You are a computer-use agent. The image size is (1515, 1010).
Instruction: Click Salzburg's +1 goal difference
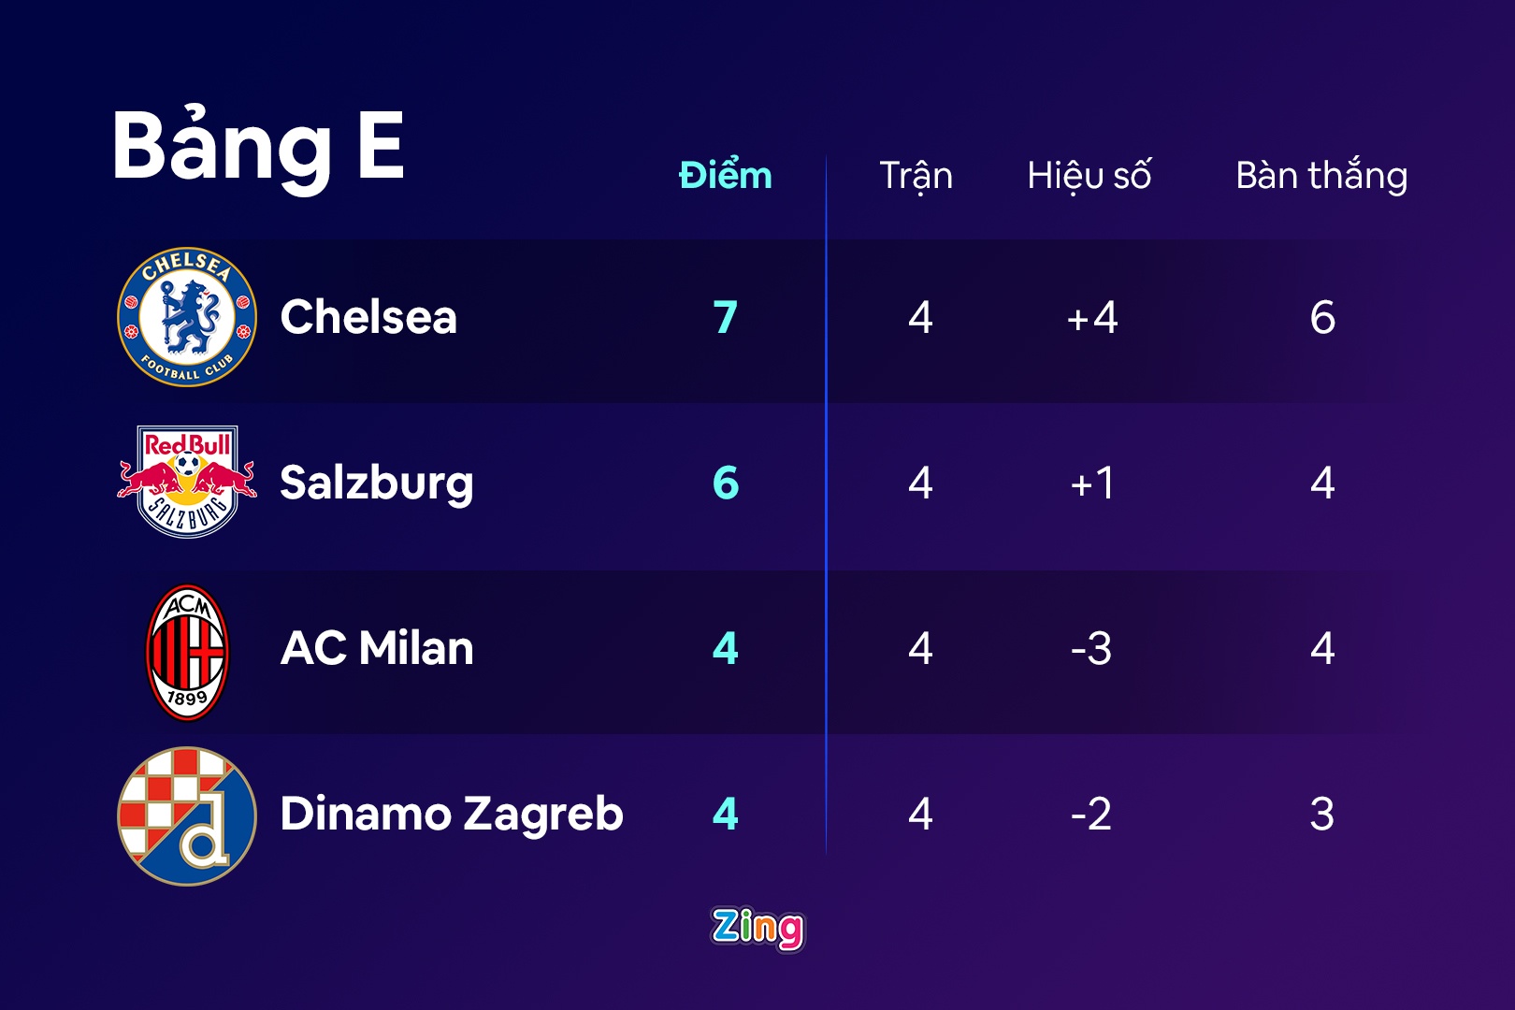[x=1091, y=483]
